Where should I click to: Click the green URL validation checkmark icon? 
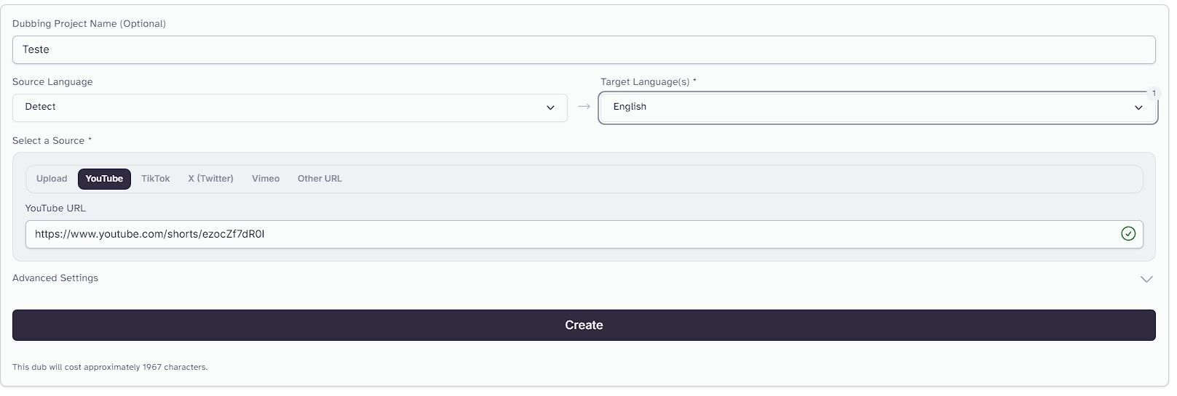coord(1128,234)
